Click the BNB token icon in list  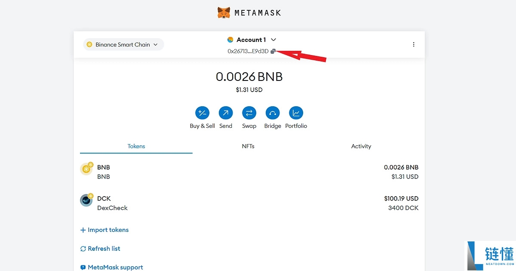coord(86,169)
